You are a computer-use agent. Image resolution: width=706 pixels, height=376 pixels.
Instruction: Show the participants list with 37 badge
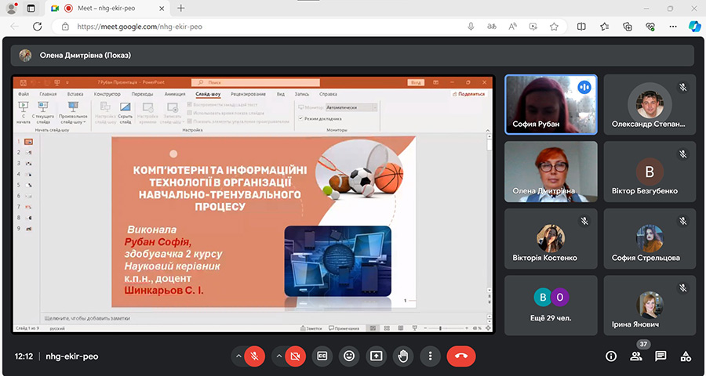(x=636, y=356)
